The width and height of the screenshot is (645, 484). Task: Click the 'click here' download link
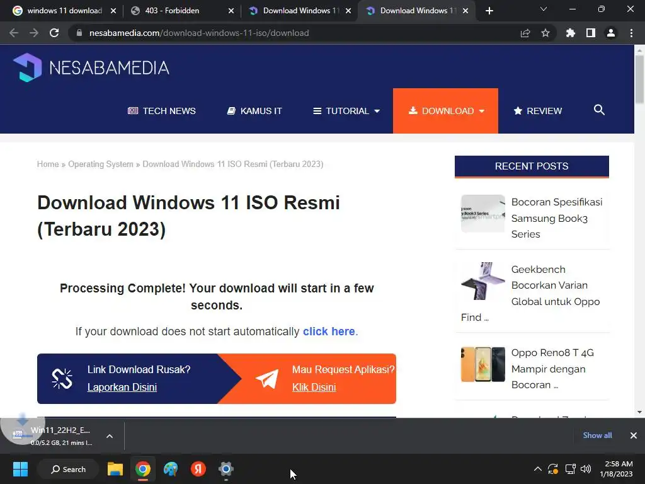tap(329, 331)
